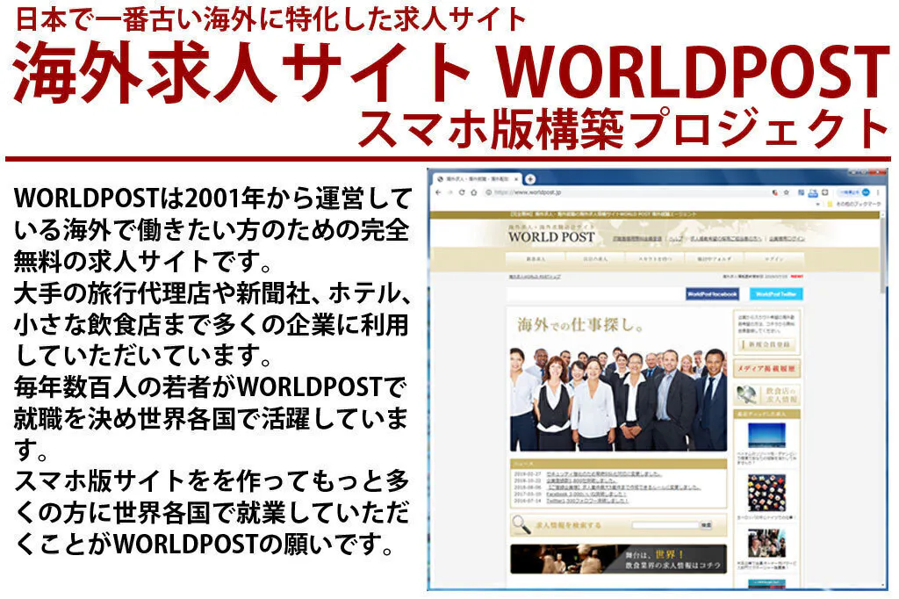The height and width of the screenshot is (599, 899).
Task: Go to the browser home icon
Action: coord(474,191)
